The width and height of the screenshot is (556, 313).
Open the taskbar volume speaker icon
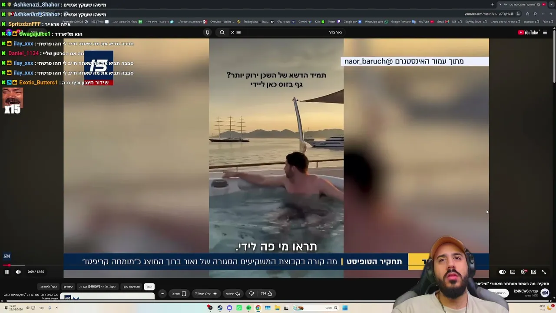pyautogui.click(x=27, y=308)
